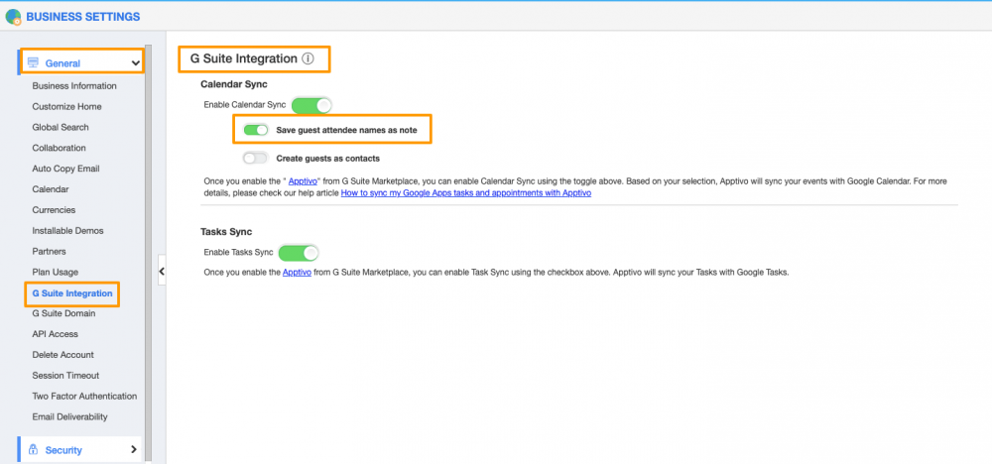Expand the Security section arrow

(134, 450)
